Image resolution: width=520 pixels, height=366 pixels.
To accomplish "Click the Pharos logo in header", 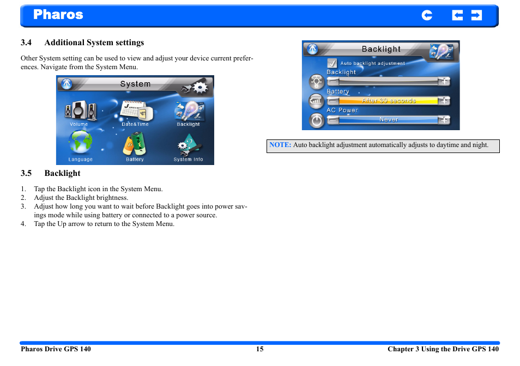I will (58, 15).
